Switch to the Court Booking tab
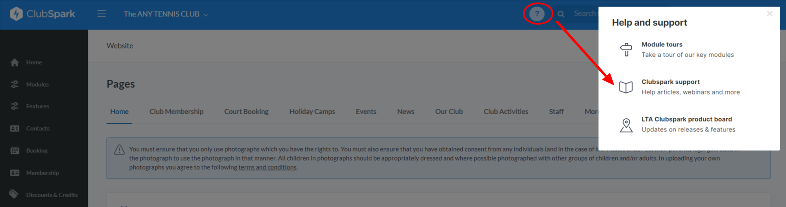The width and height of the screenshot is (786, 207). (x=246, y=112)
